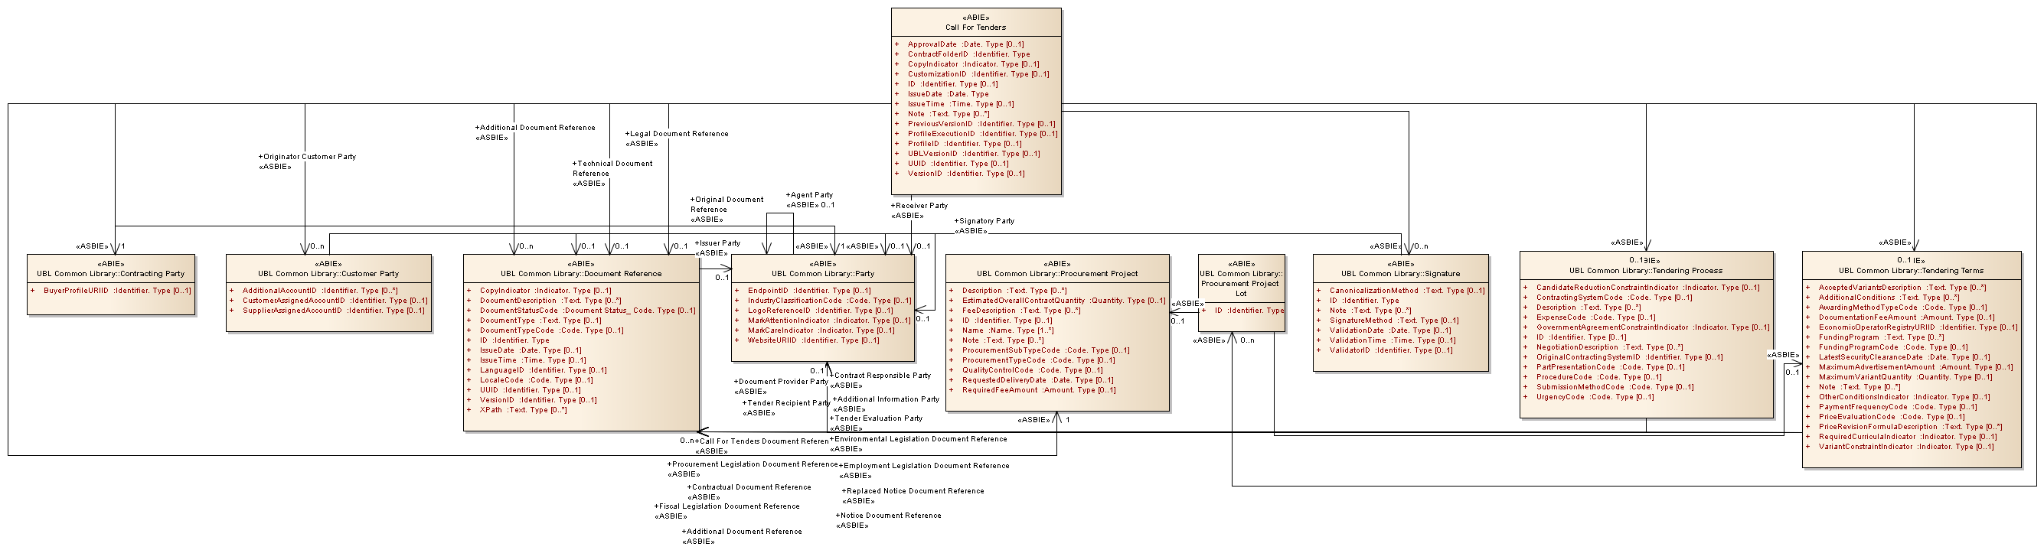The width and height of the screenshot is (2044, 550).
Task: Select the Call For Tenders class header
Action: pyautogui.click(x=975, y=27)
